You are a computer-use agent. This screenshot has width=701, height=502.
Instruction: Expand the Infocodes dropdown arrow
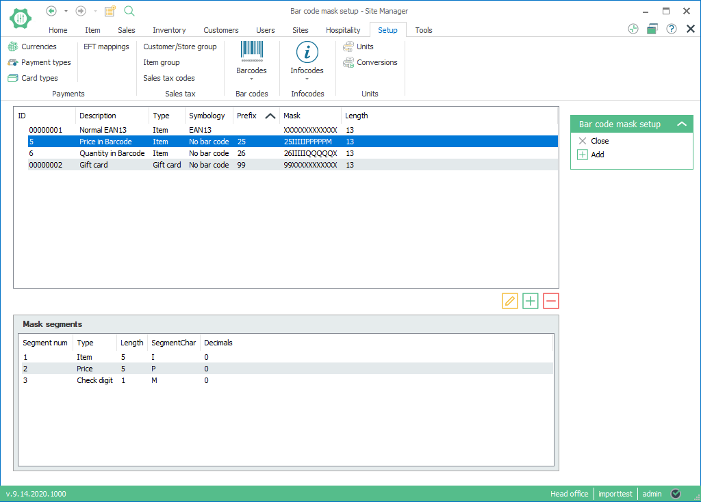tap(307, 79)
